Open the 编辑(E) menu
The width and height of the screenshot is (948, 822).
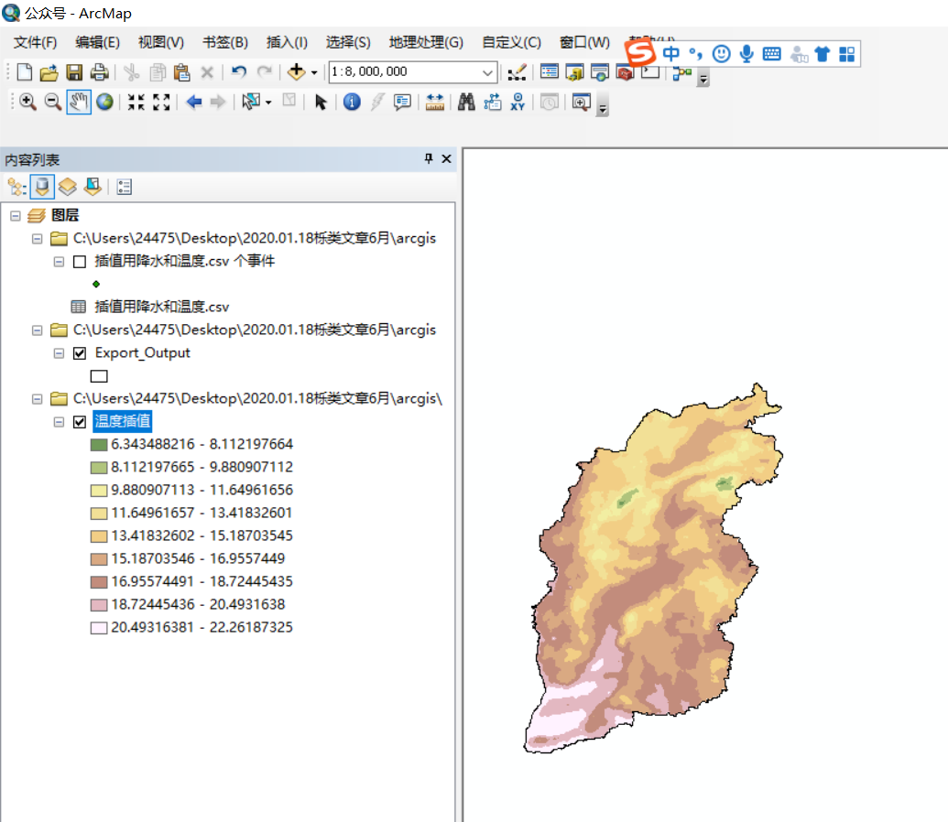[97, 42]
